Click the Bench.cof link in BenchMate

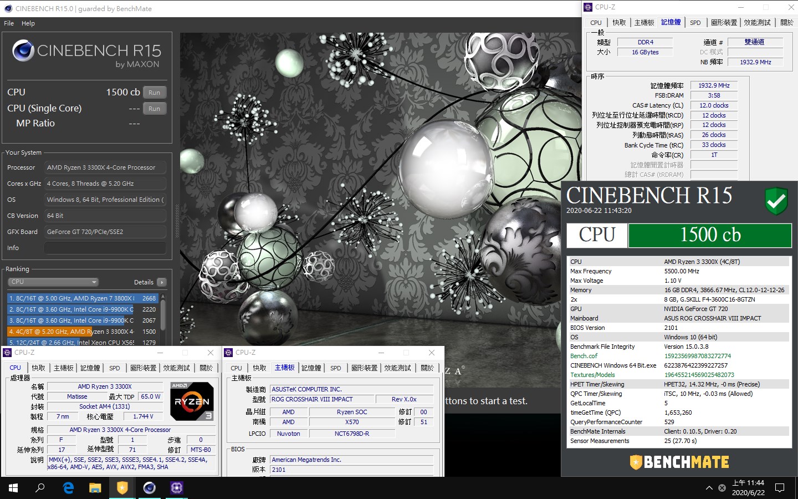[584, 356]
